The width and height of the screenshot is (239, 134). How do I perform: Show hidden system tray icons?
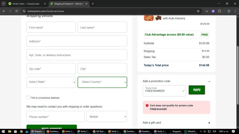[x=201, y=131]
